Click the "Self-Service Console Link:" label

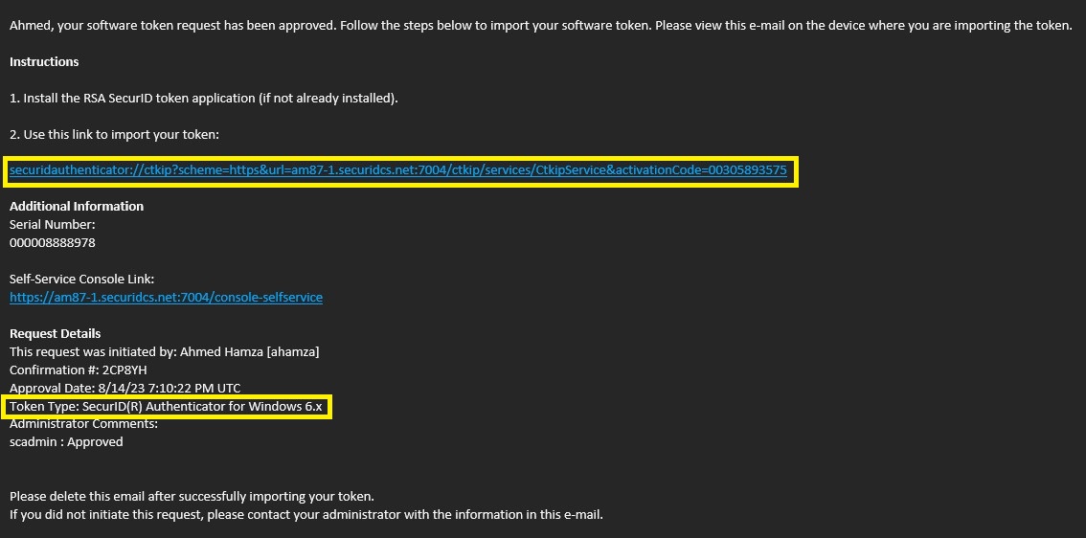click(81, 279)
